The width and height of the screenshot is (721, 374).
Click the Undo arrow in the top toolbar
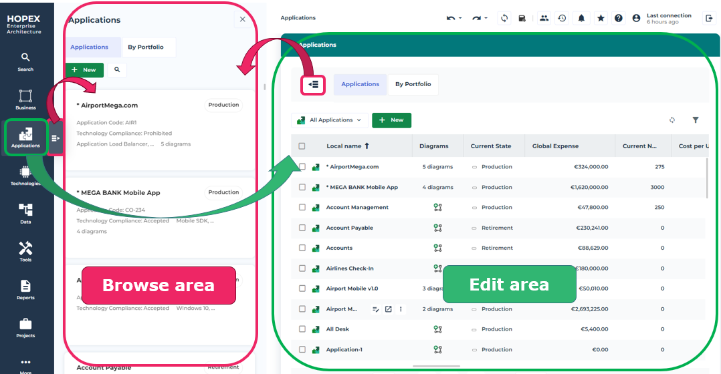[x=450, y=18]
